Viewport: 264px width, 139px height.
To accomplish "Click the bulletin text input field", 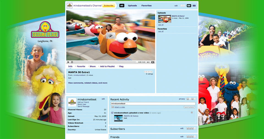I will point(153,103).
